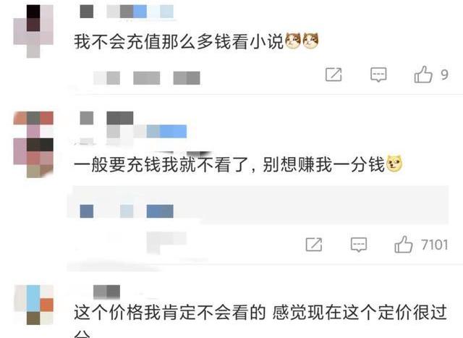Click the 9 like count number
This screenshot has height=338, width=463.
[x=444, y=75]
